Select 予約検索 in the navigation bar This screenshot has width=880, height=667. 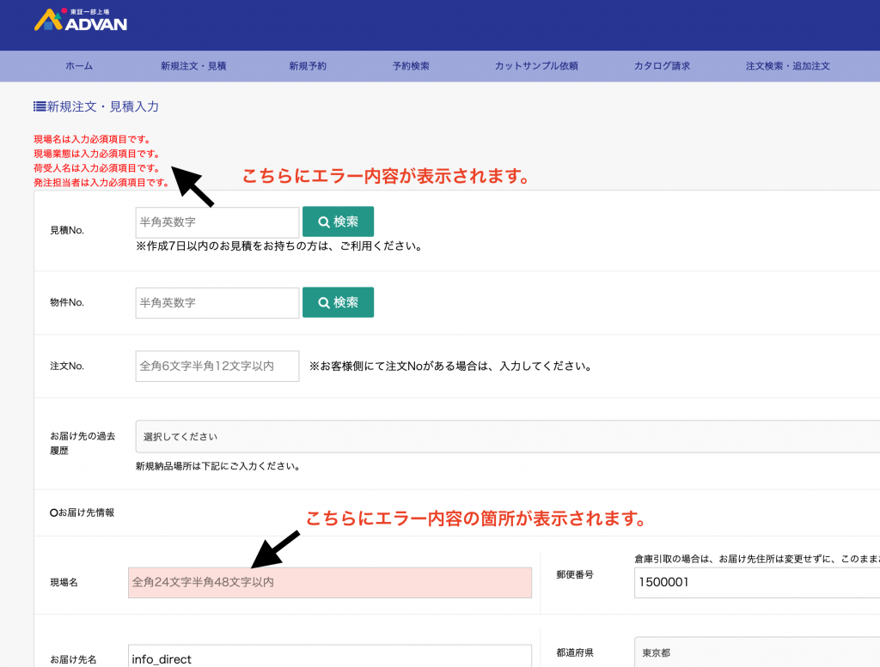(x=411, y=66)
